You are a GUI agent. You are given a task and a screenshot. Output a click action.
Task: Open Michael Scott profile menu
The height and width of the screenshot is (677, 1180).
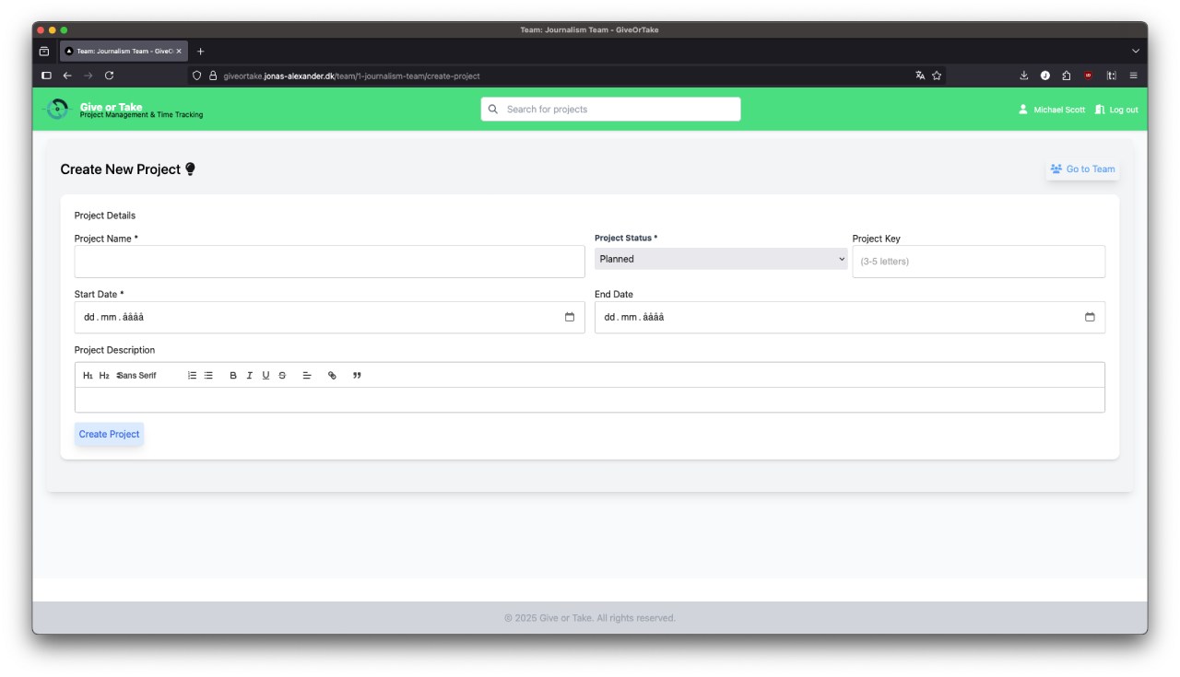click(1052, 110)
